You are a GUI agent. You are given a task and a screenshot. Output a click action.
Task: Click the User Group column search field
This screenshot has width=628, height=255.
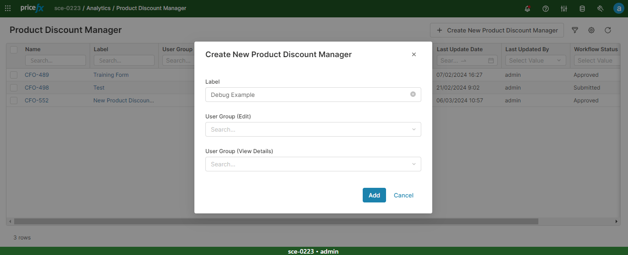coord(178,60)
